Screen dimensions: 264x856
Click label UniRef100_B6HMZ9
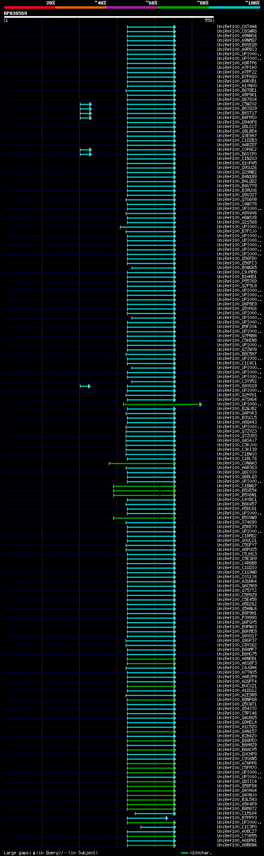point(237,745)
